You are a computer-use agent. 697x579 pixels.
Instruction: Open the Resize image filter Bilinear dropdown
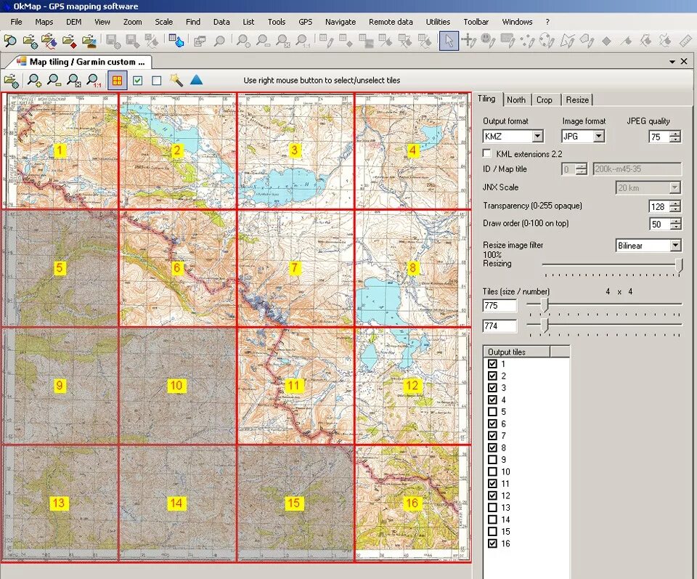click(x=676, y=246)
